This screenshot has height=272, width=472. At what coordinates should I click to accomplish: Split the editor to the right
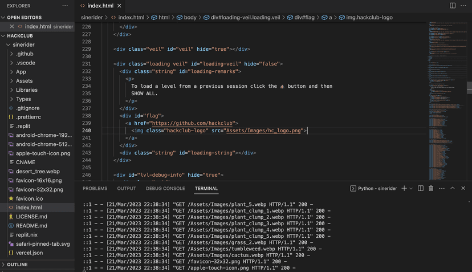[x=453, y=6]
